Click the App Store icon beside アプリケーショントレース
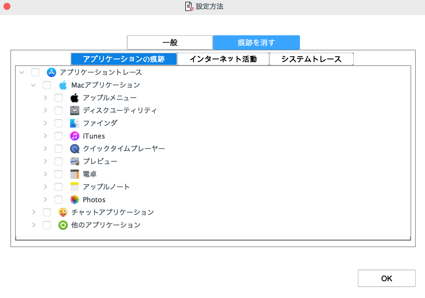The width and height of the screenshot is (425, 298). (x=52, y=72)
